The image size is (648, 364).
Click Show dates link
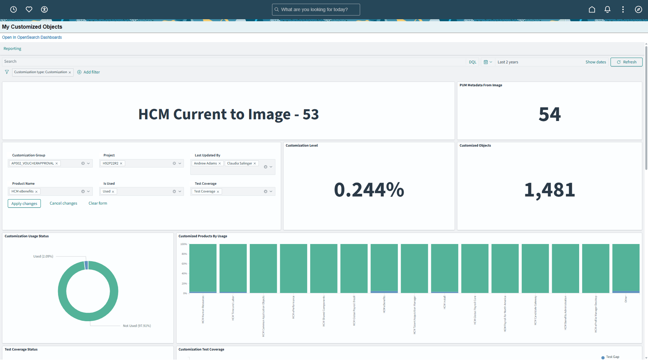(596, 62)
